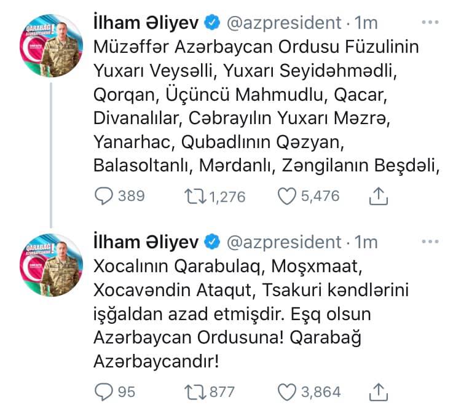Screen dimensions: 461x408
Task: Open more options for the second tweet
Action: click(x=430, y=241)
